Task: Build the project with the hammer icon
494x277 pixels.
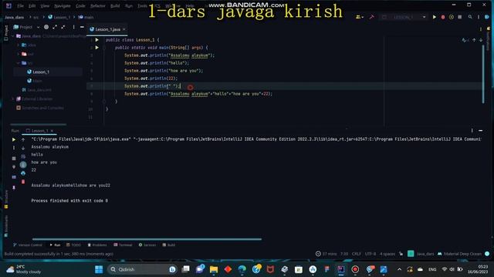Action: coord(372,17)
